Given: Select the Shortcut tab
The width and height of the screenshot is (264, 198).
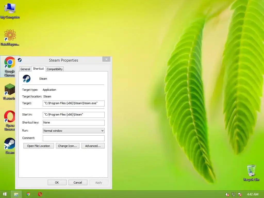Looking at the screenshot, I should (x=38, y=69).
